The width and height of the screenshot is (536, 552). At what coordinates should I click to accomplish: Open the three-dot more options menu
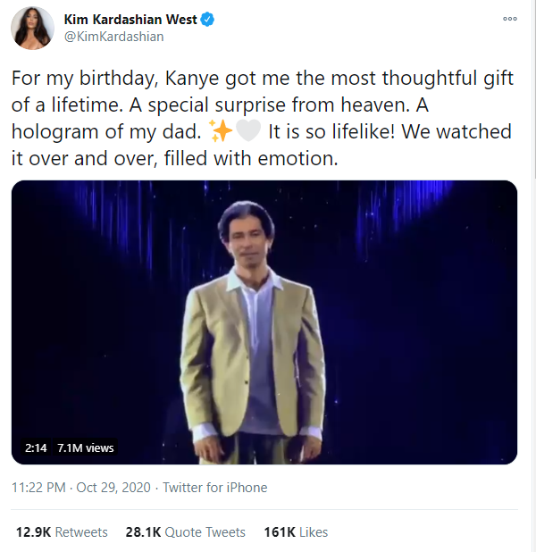point(510,19)
